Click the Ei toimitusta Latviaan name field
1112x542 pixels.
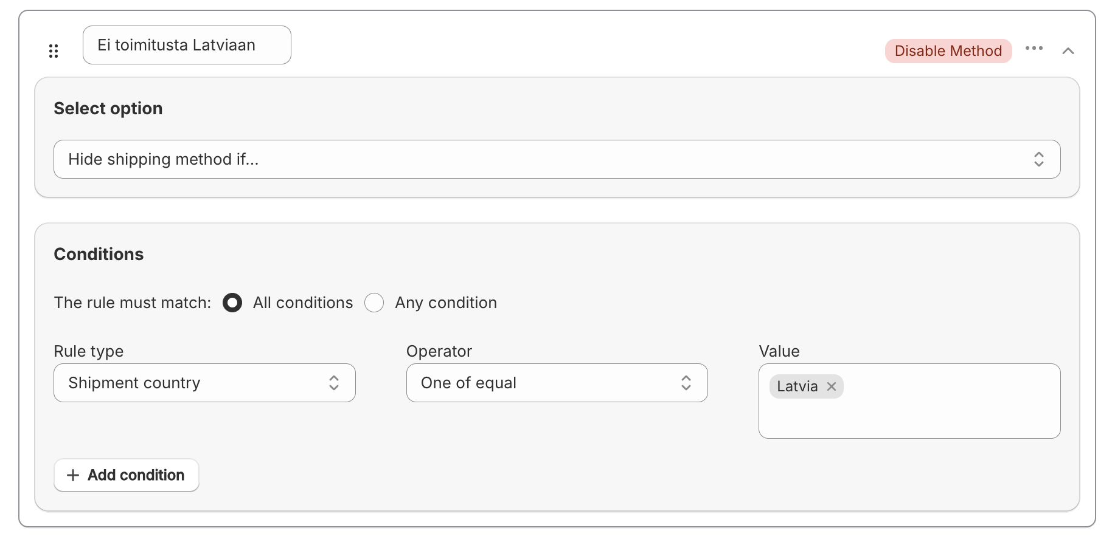(186, 45)
